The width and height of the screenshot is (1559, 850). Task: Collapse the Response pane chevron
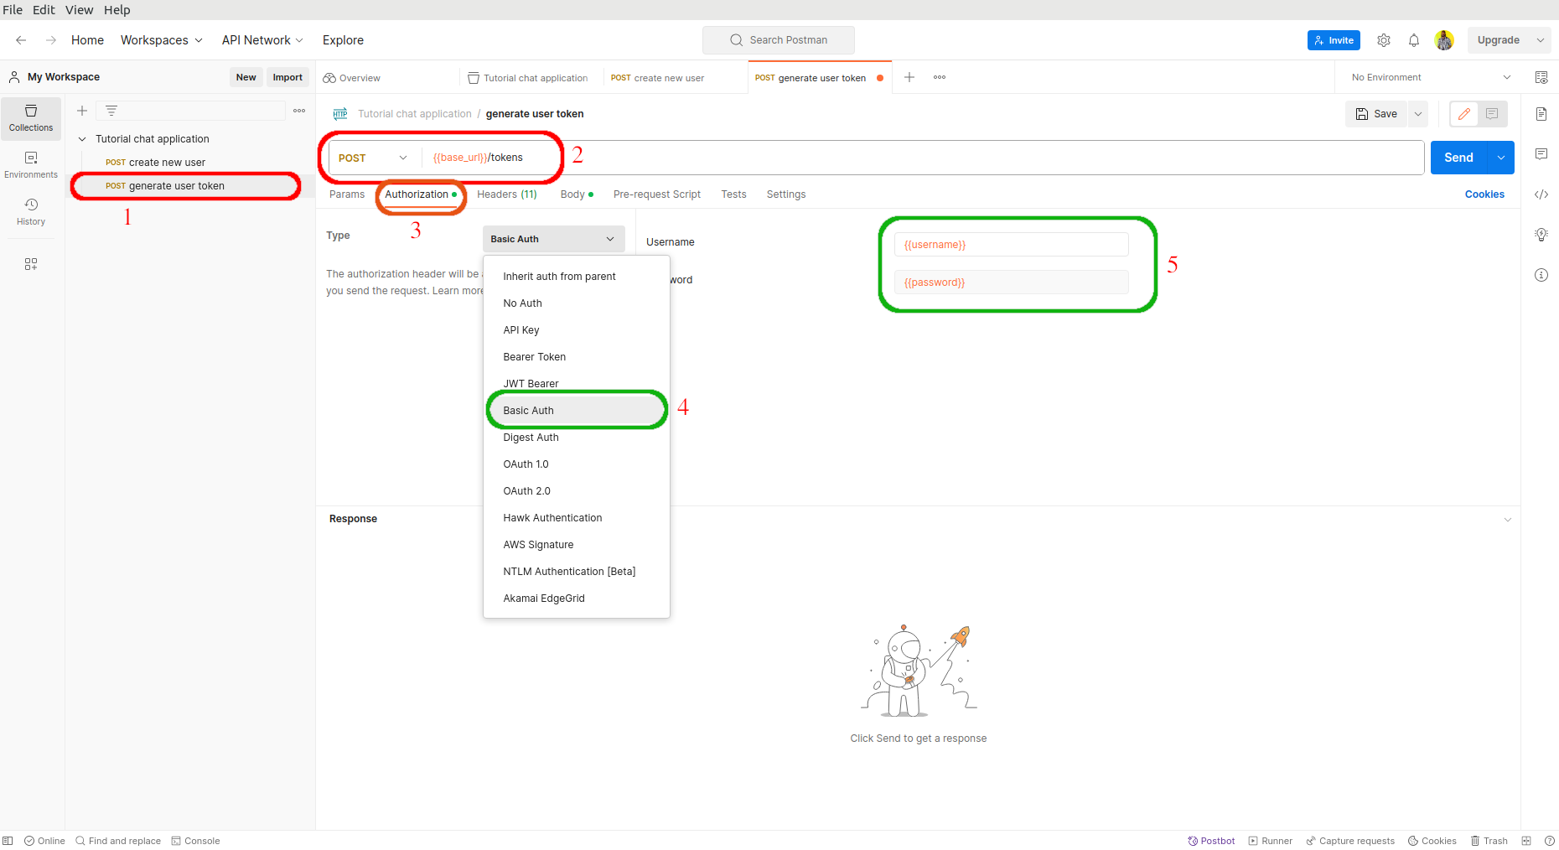[1508, 520]
